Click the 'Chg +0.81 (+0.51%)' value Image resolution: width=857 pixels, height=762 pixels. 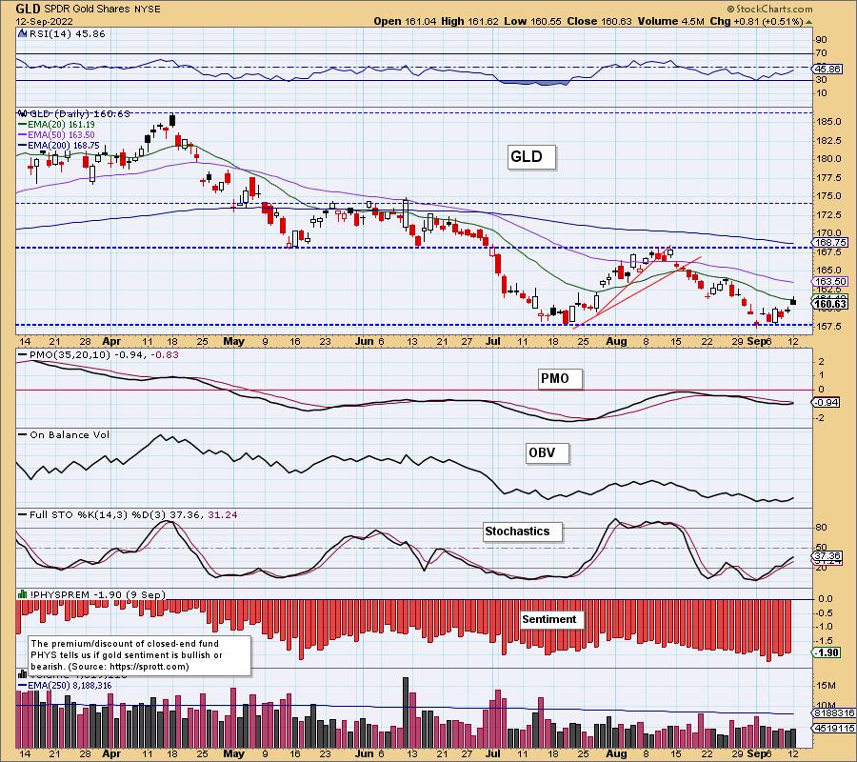pos(756,21)
